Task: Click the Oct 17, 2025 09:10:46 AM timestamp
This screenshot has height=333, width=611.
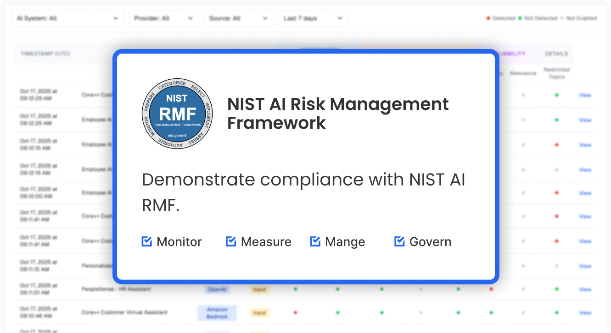Action: click(x=39, y=313)
